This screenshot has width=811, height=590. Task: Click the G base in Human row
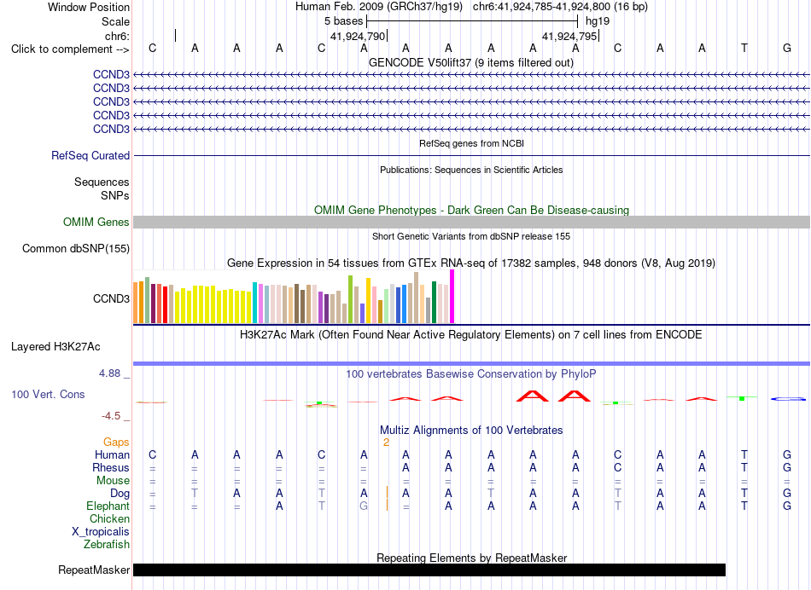[787, 454]
